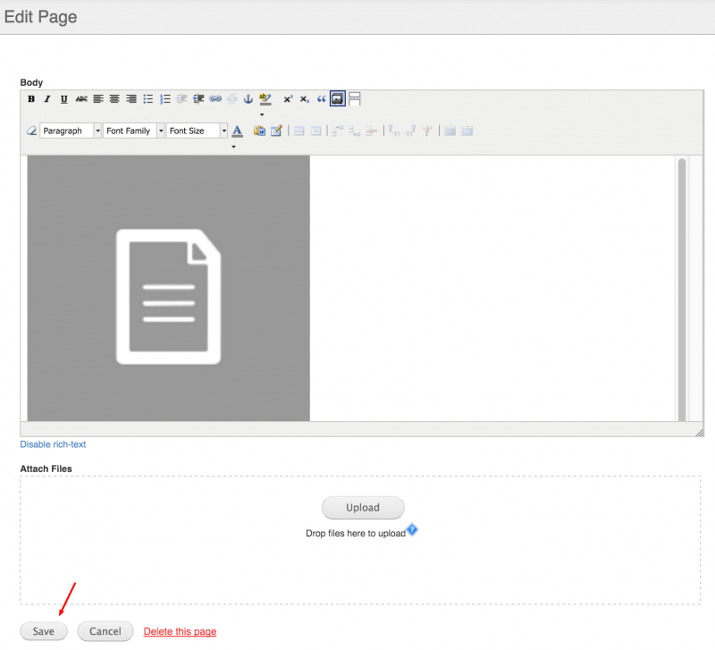Insert numbered list
The height and width of the screenshot is (650, 715).
tap(165, 99)
